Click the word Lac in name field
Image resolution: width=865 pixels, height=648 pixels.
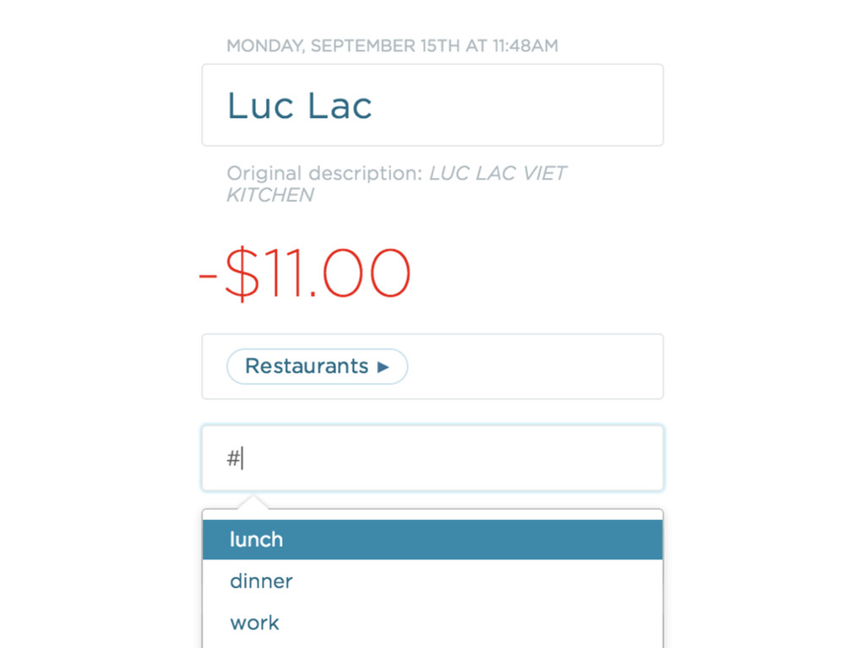tap(340, 105)
